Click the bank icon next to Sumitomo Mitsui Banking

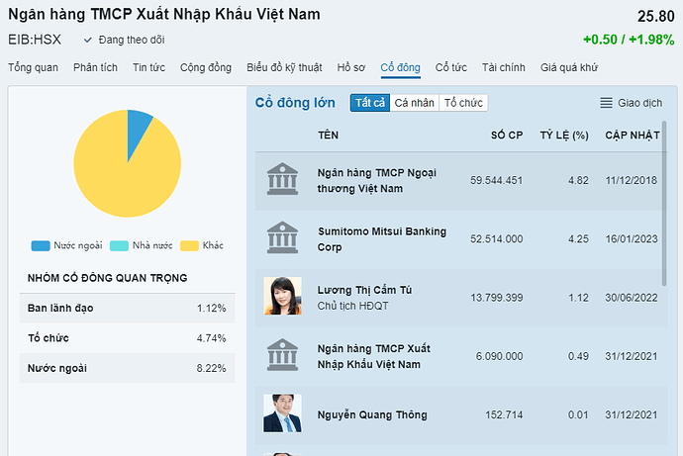point(282,237)
